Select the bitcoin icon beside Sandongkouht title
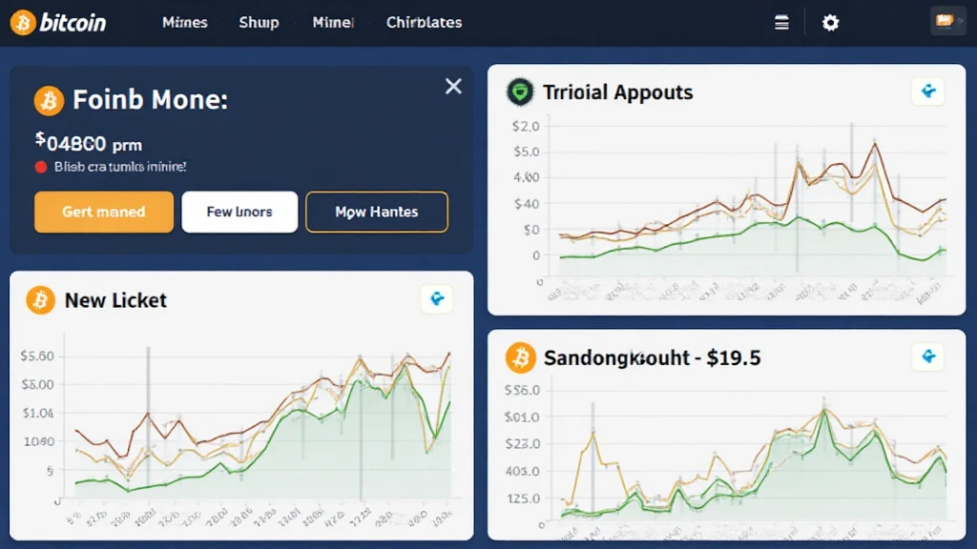977x549 pixels. [x=521, y=358]
